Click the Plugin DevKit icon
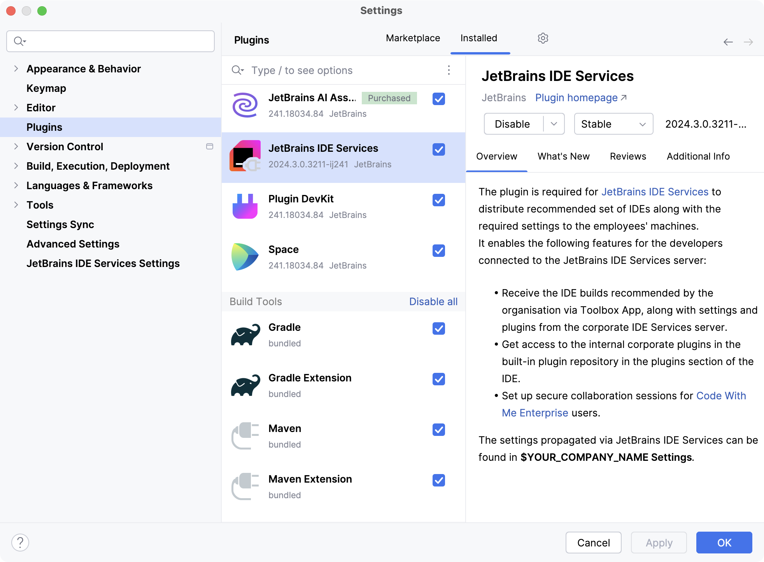The image size is (764, 562). [245, 206]
